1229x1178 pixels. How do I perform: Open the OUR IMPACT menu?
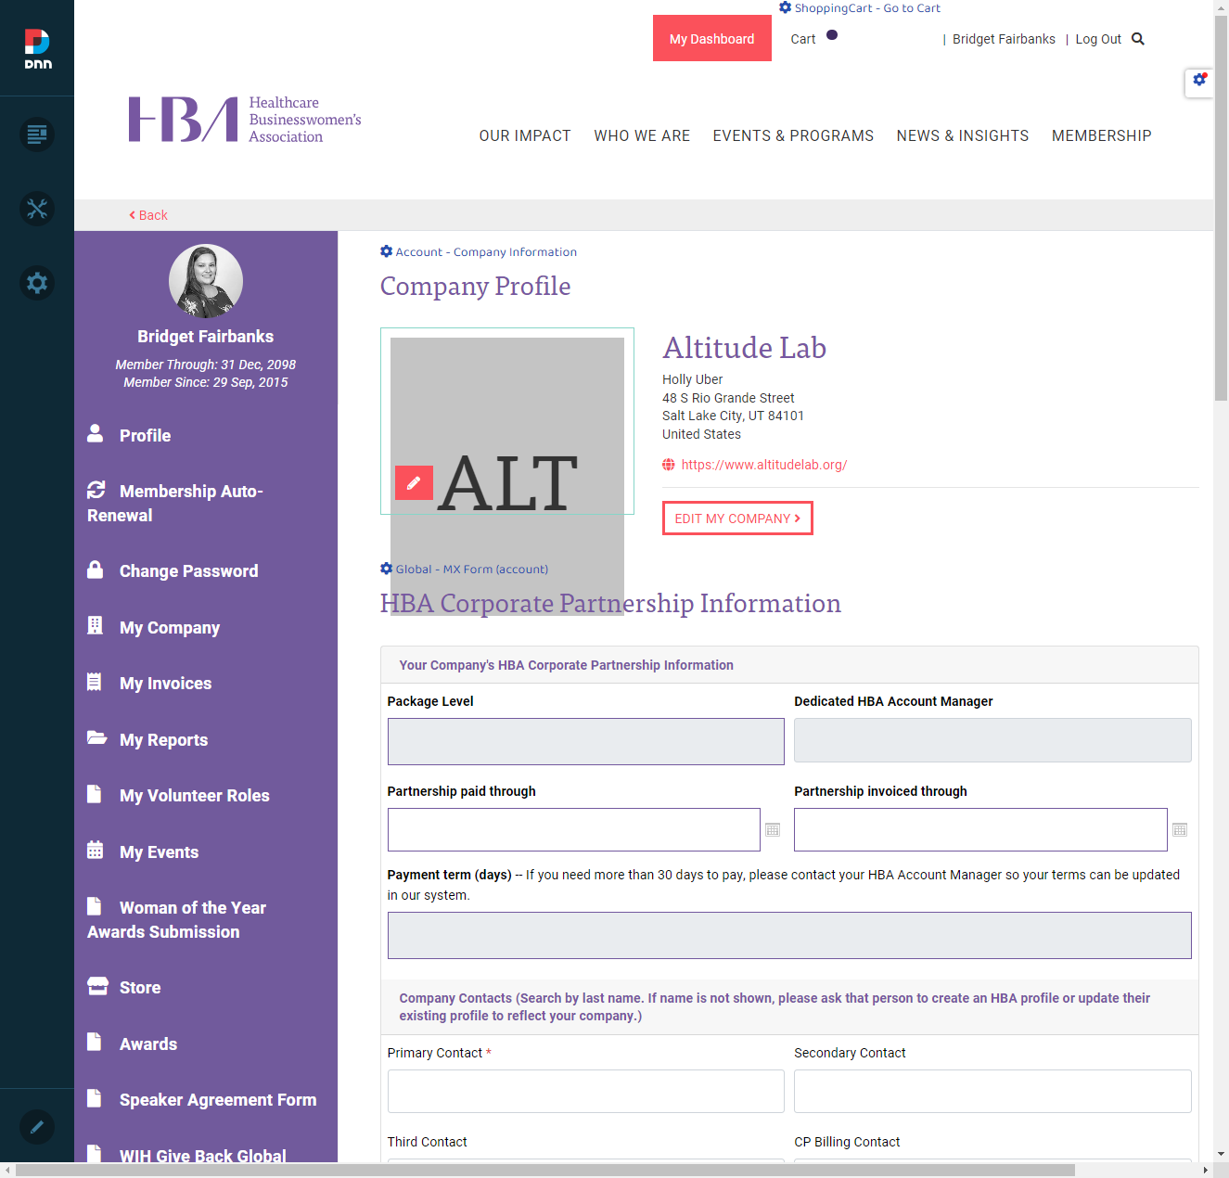click(525, 135)
